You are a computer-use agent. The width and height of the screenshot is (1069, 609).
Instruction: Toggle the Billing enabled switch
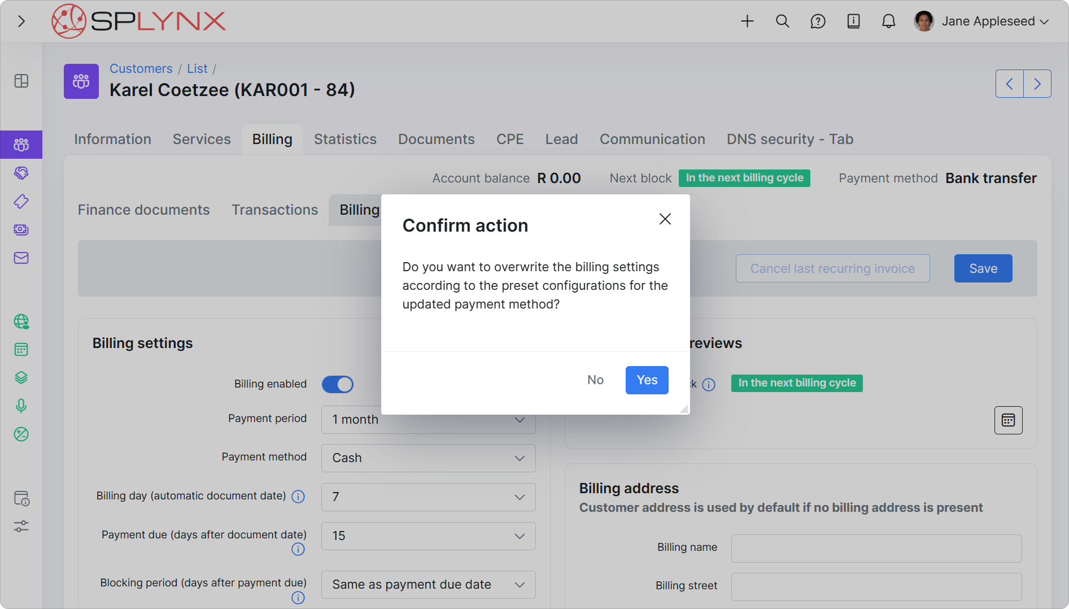338,384
